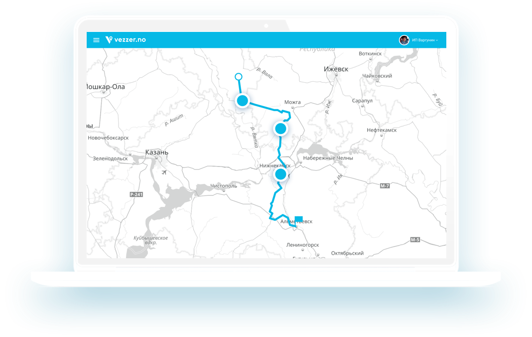Click the Чистополь town label

tap(224, 185)
